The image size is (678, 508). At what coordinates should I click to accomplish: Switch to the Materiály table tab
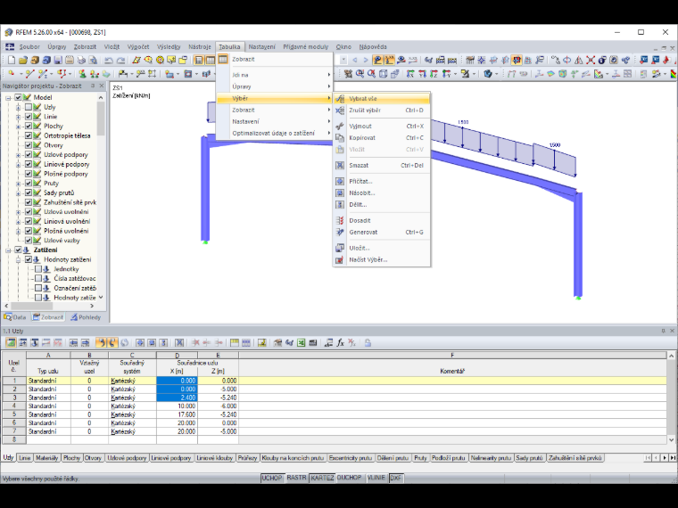tap(46, 458)
